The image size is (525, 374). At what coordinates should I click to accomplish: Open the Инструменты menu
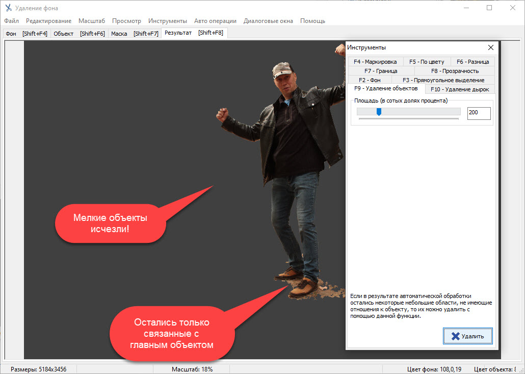coord(167,21)
